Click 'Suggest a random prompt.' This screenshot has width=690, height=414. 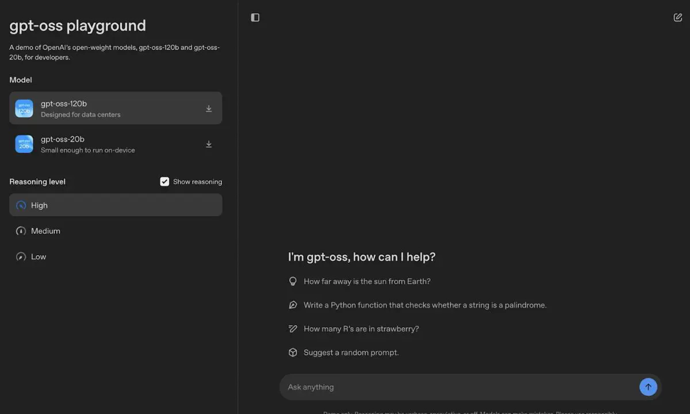[x=351, y=352]
